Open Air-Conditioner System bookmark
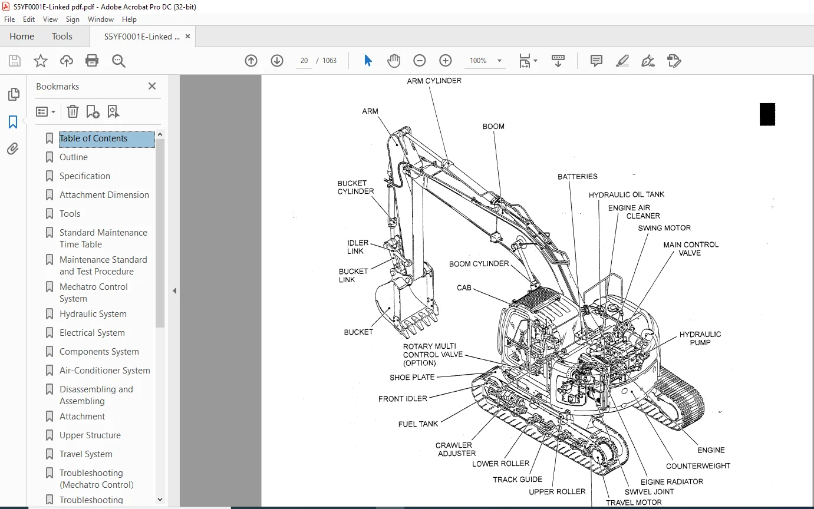This screenshot has height=509, width=814. [105, 371]
